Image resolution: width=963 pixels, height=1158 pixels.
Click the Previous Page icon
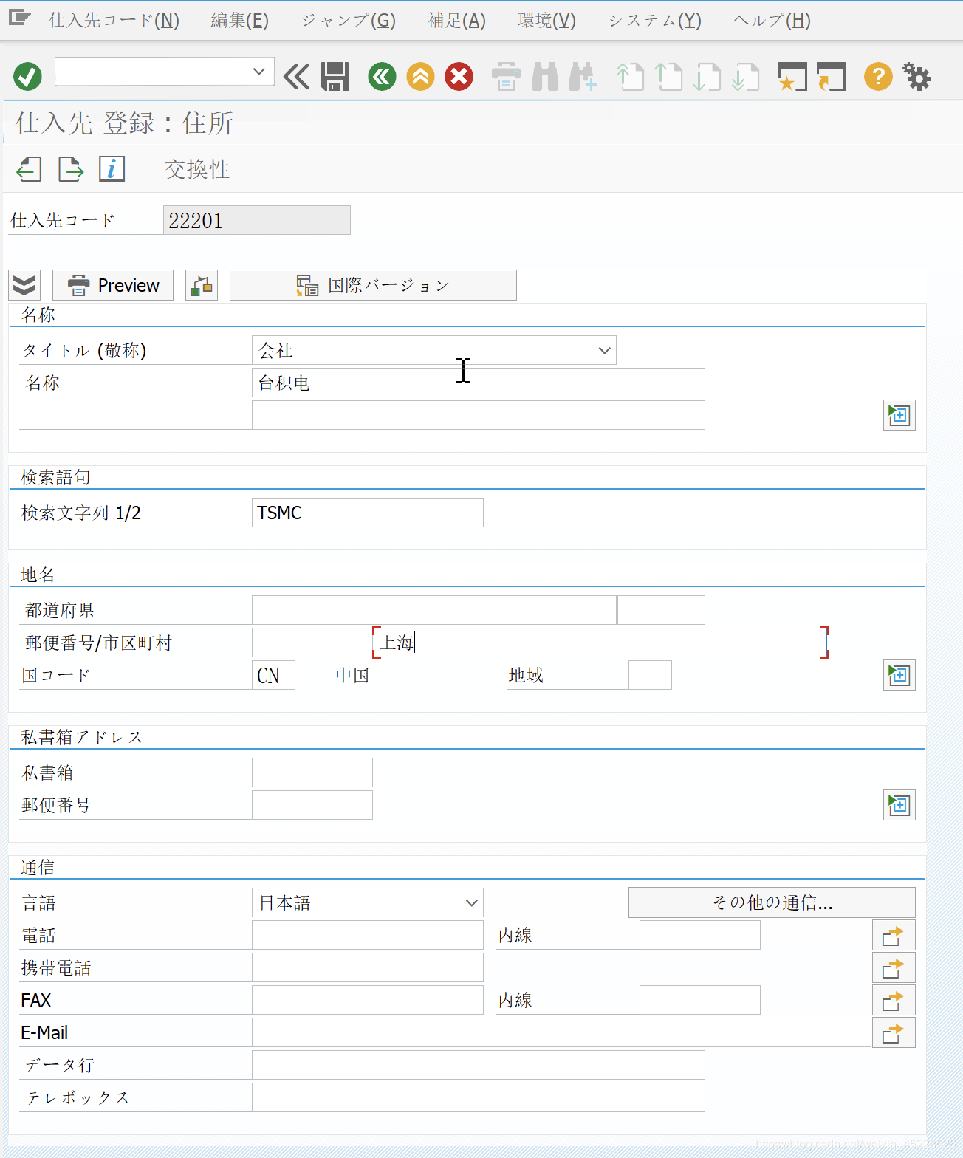668,76
